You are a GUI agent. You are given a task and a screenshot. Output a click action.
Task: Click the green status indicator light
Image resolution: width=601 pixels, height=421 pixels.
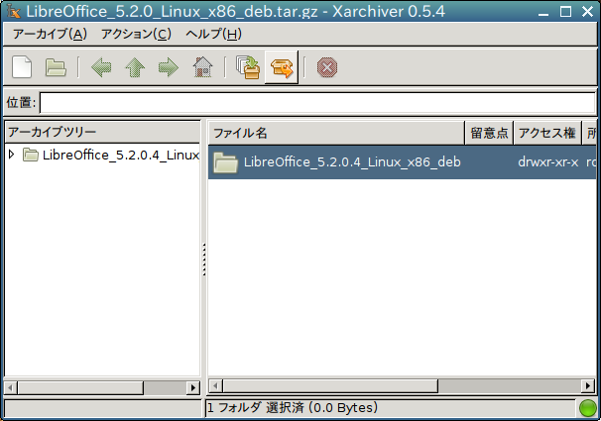[x=587, y=407]
